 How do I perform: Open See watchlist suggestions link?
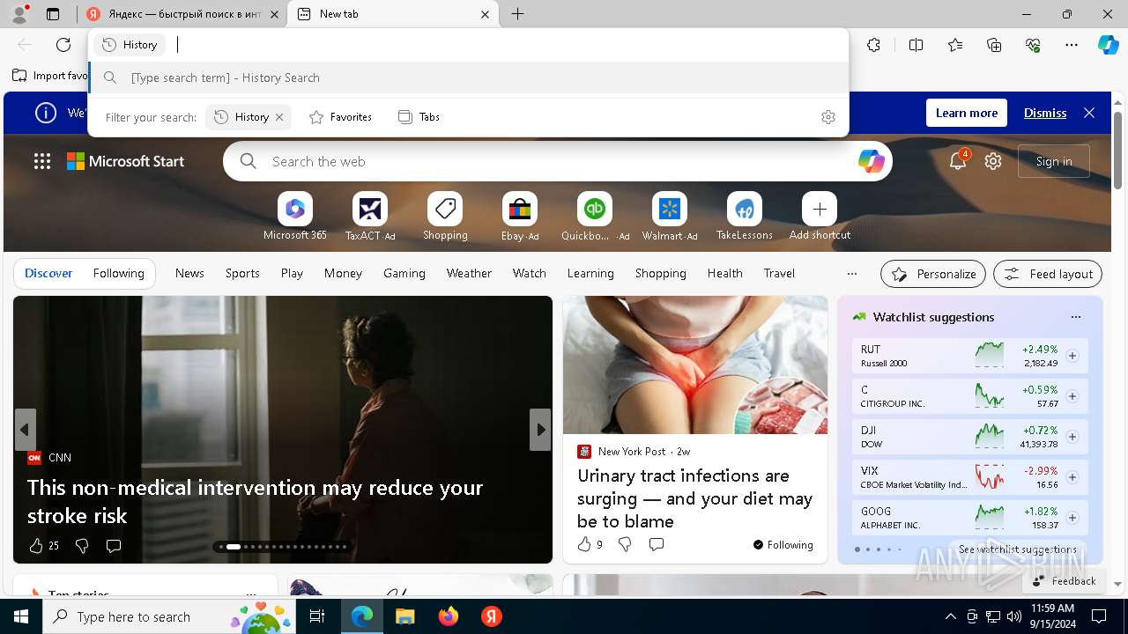coord(1017,549)
